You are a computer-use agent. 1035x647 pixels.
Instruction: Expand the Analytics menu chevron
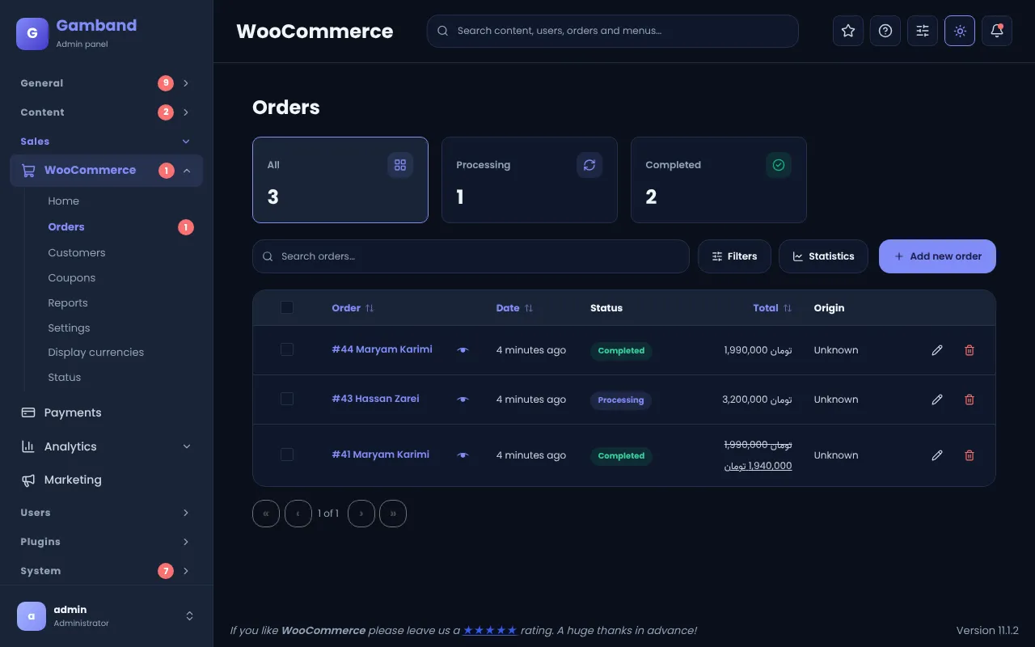(x=187, y=446)
